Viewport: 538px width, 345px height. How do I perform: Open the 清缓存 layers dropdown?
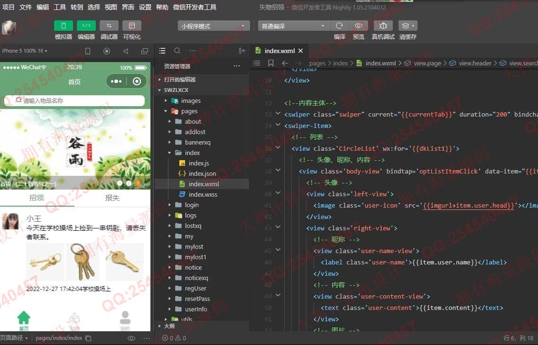(408, 26)
